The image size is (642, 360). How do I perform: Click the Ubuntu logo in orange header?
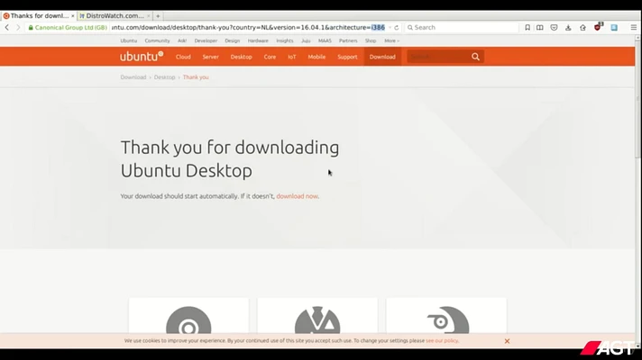pos(142,57)
